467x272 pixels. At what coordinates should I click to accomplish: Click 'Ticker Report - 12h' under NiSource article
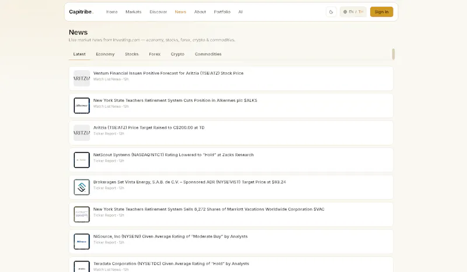[x=109, y=242]
